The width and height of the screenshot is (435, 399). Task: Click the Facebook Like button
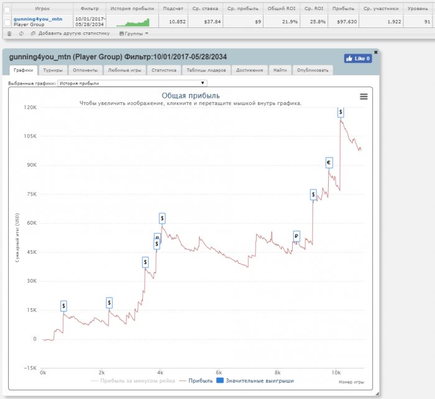point(358,59)
